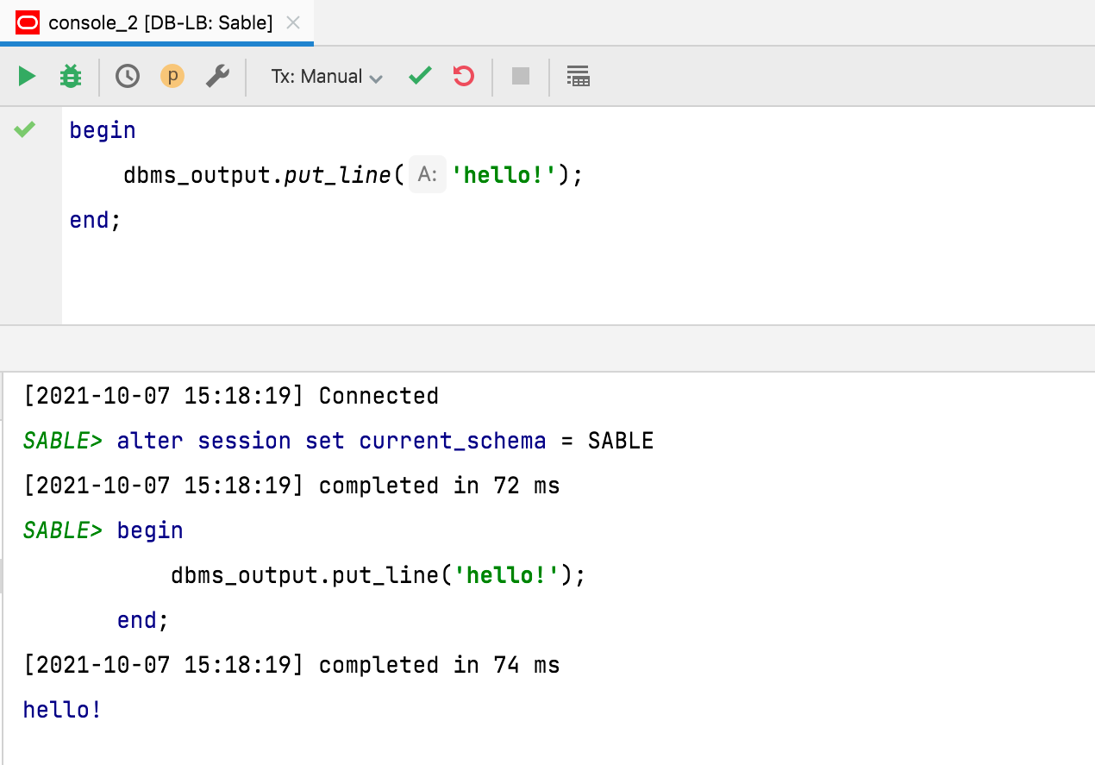Open query history with the clock icon
The width and height of the screenshot is (1095, 765).
(128, 77)
